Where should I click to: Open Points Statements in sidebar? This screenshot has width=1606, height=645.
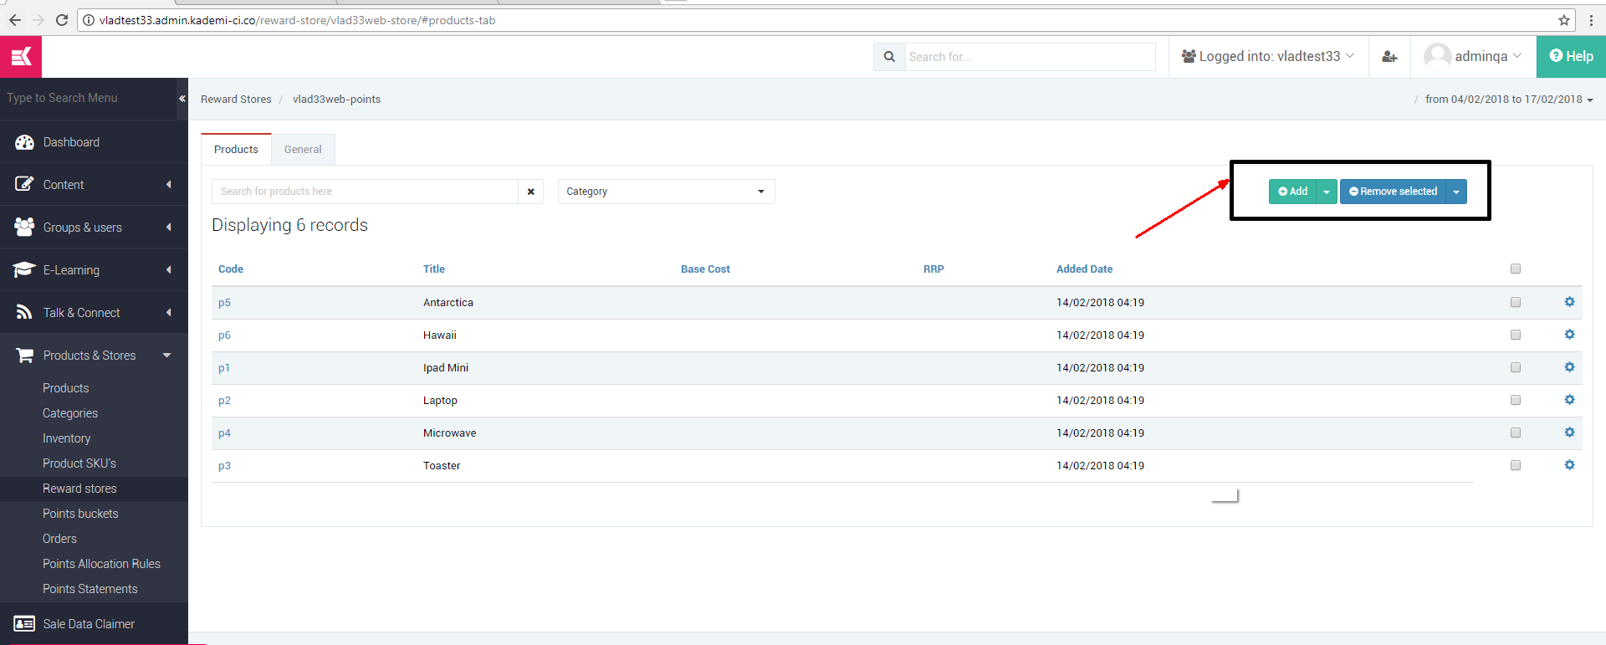pyautogui.click(x=90, y=589)
